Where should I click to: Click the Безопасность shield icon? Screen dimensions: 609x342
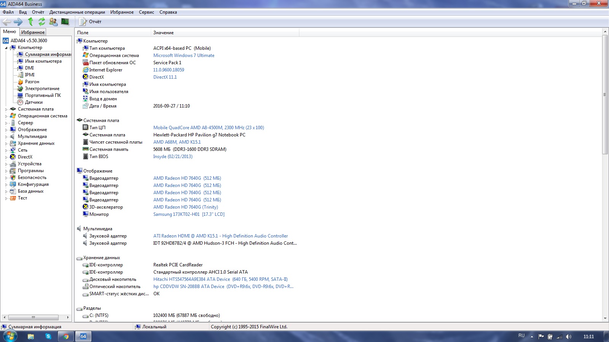[x=13, y=177]
